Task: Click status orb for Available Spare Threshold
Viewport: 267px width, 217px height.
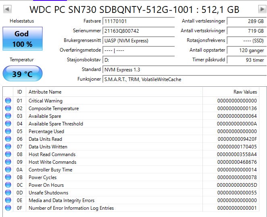Action: click(x=8, y=123)
